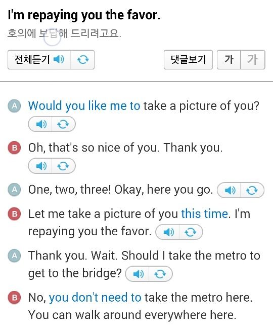Play audio for "One, two, three!" line
Image resolution: width=273 pixels, height=325 pixels.
coord(229,190)
